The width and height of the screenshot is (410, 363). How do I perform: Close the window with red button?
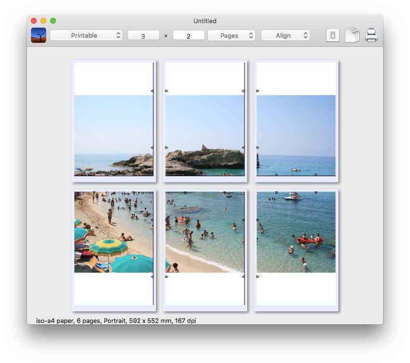pyautogui.click(x=34, y=21)
